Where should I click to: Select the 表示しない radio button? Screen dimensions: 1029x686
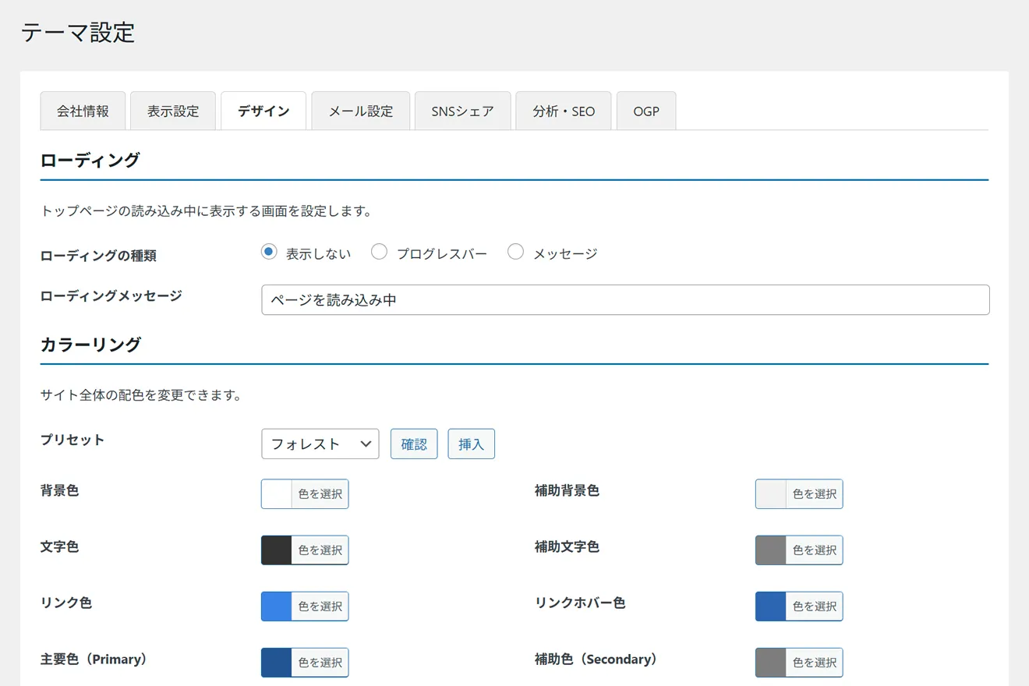(x=269, y=252)
